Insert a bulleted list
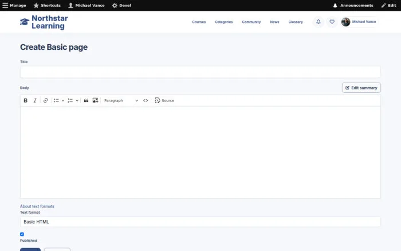The height and width of the screenshot is (251, 401). [56, 100]
